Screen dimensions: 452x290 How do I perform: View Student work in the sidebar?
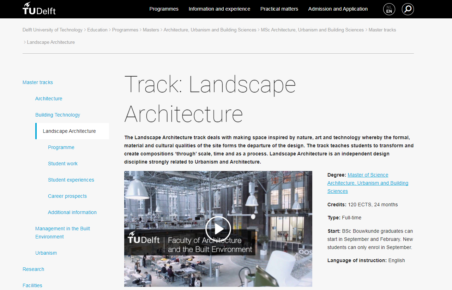coord(63,164)
